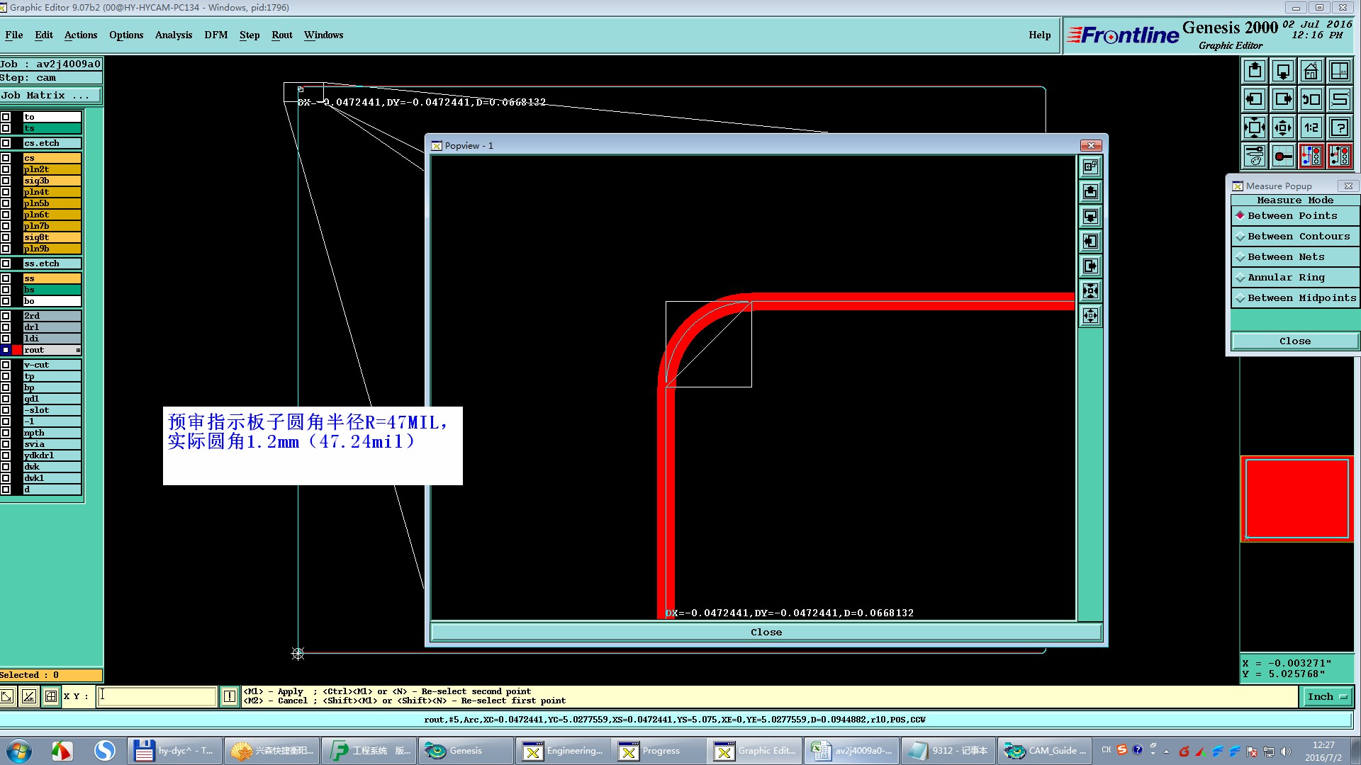Open Windows Start button
The image size is (1361, 765).
click(19, 751)
